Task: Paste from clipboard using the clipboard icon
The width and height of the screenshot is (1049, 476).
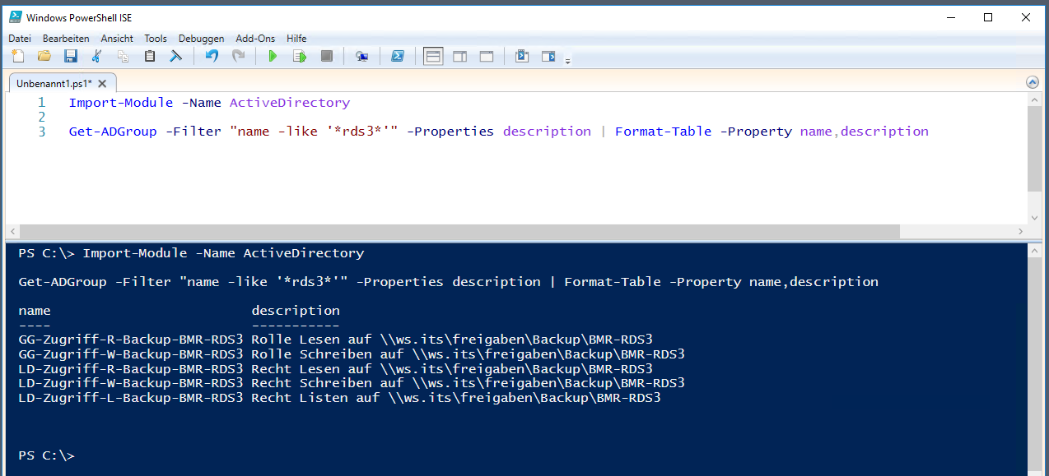Action: pos(150,57)
